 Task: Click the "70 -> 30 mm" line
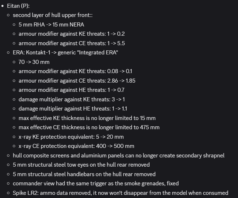(34, 62)
